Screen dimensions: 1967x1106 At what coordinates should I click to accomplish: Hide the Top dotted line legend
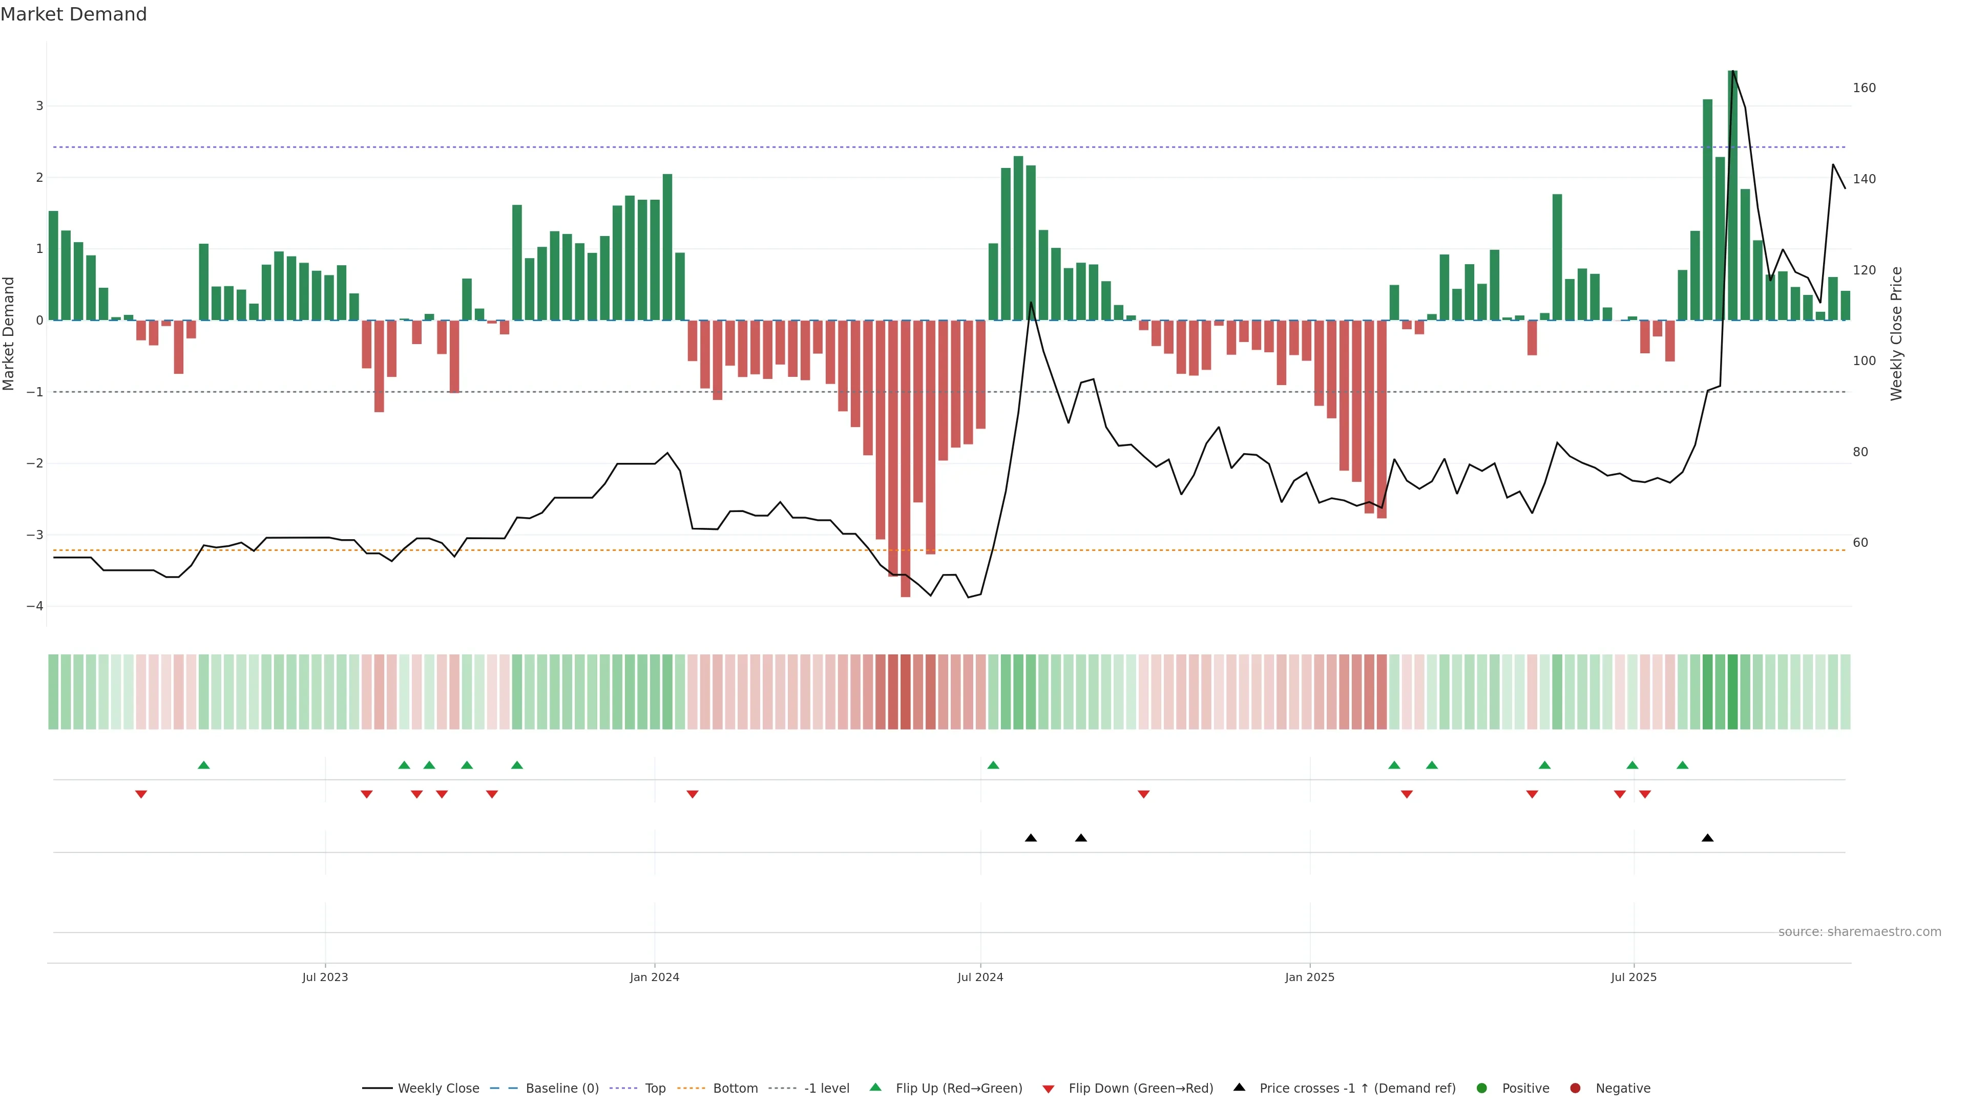[655, 1089]
